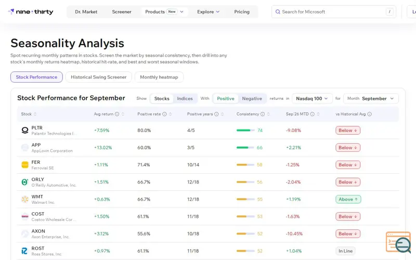416x260 pixels.
Task: Click ROST avg return +0.97%
Action: click(102, 251)
